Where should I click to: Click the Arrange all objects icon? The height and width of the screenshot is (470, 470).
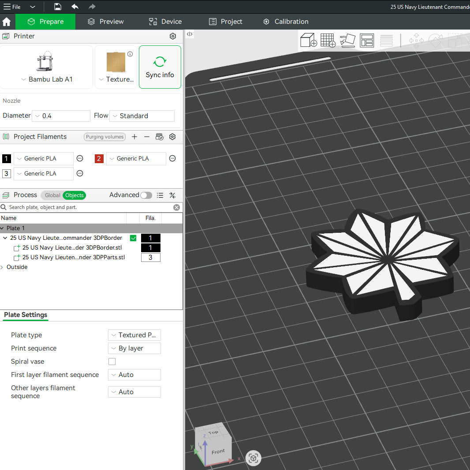[x=367, y=40]
